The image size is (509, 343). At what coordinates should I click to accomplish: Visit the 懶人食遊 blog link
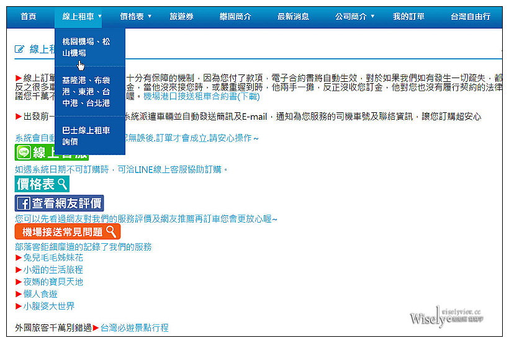pos(40,294)
